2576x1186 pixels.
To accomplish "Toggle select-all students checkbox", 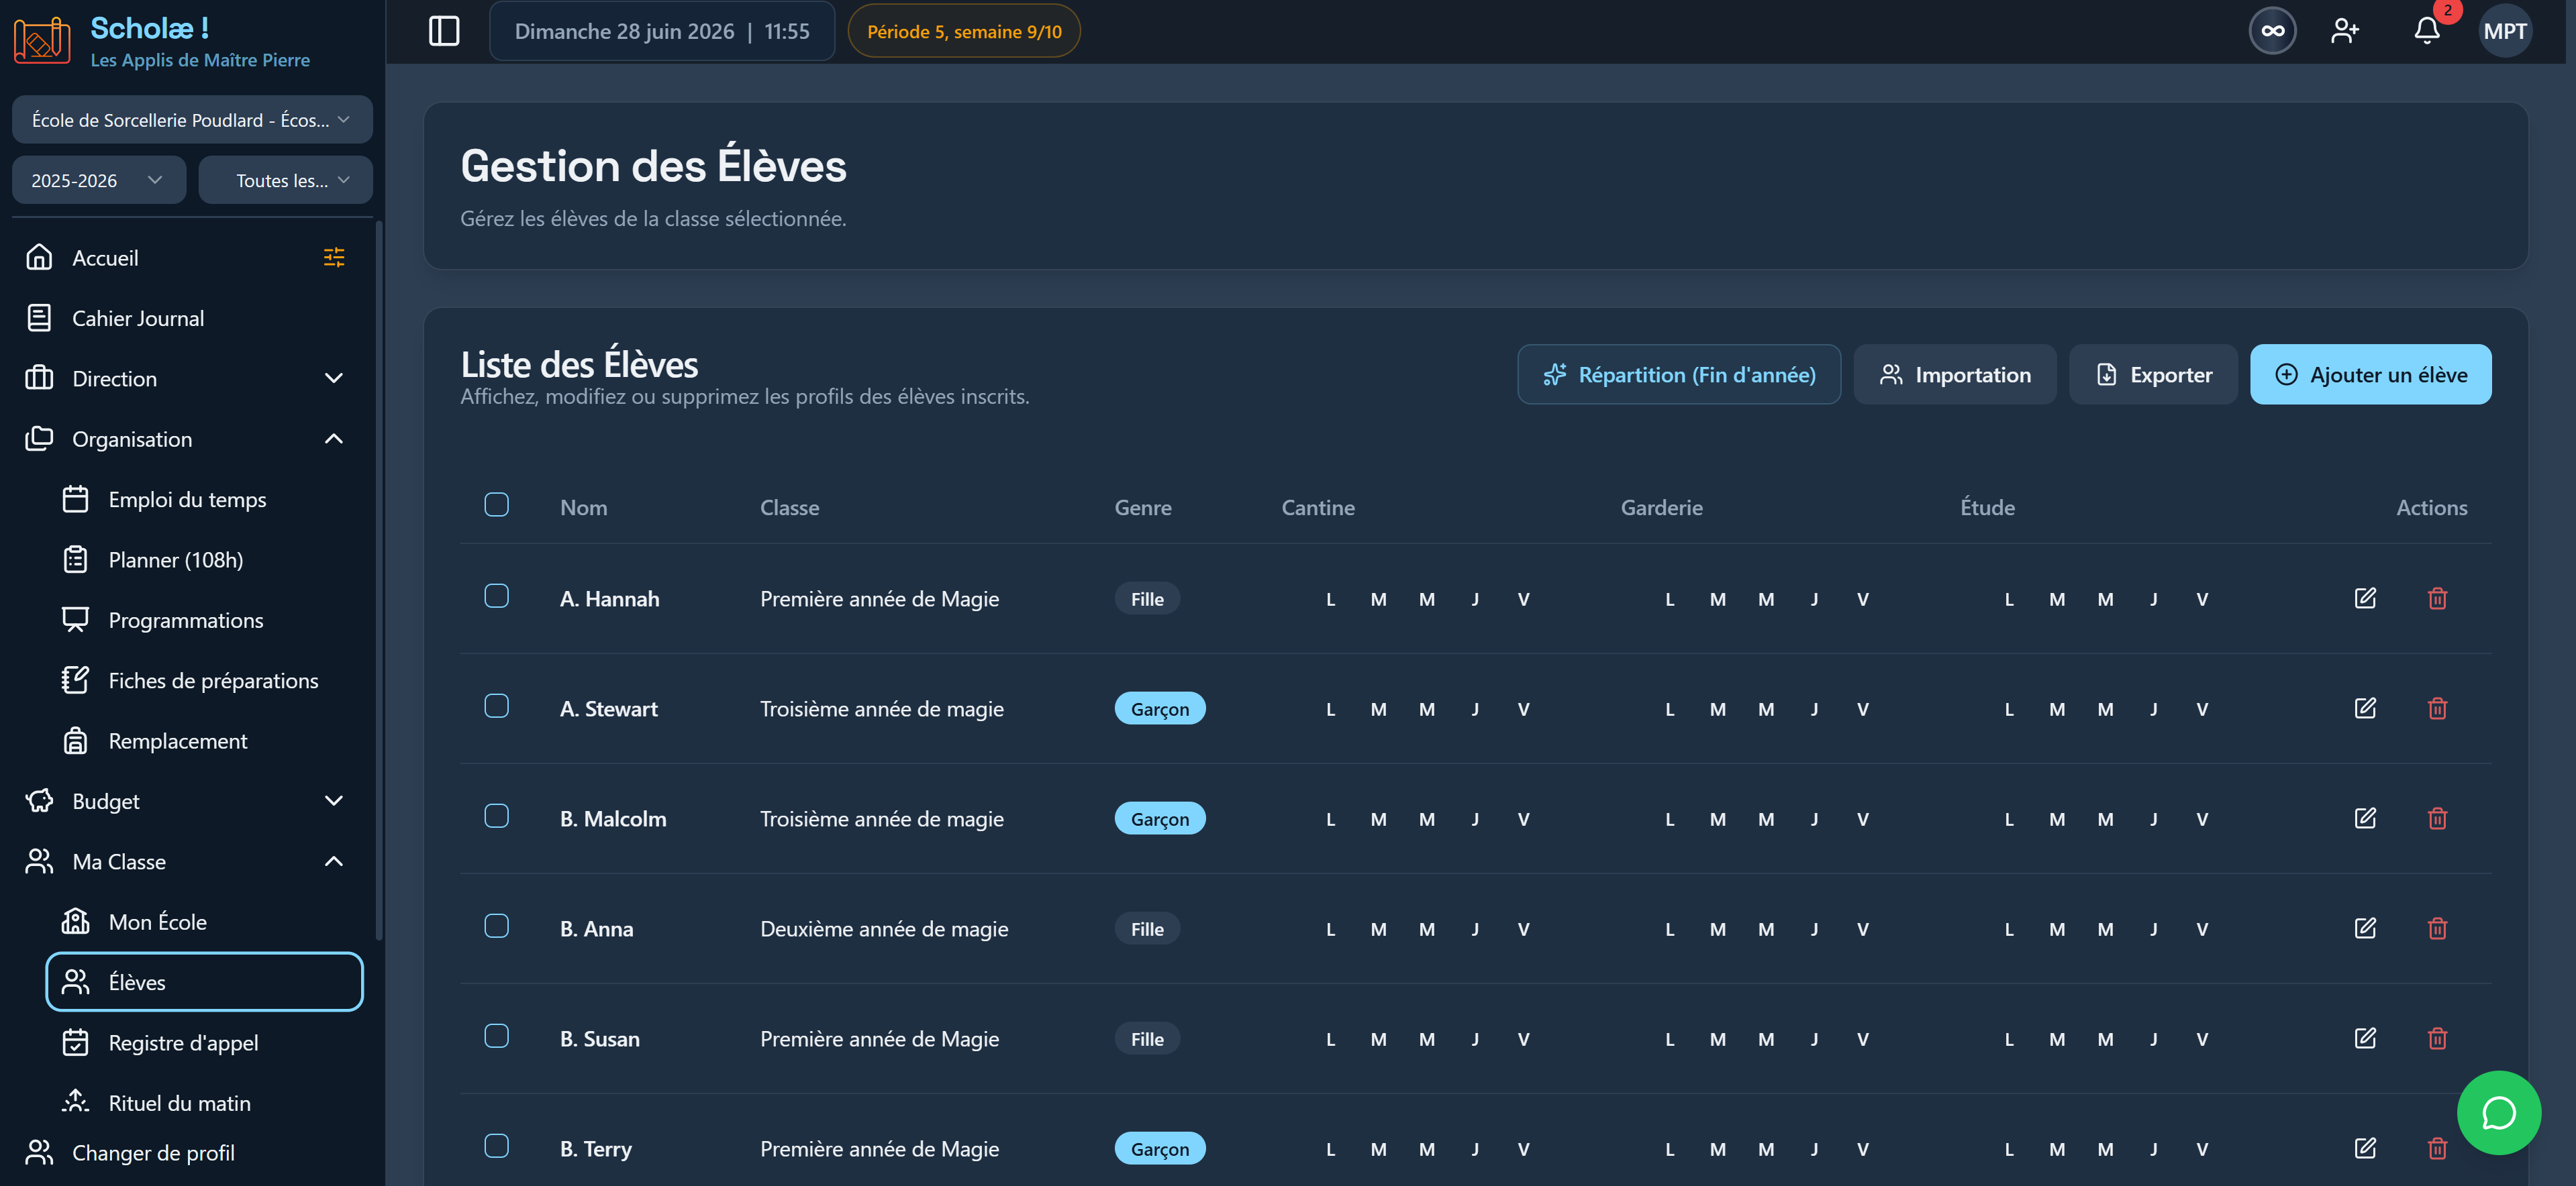I will 496,504.
